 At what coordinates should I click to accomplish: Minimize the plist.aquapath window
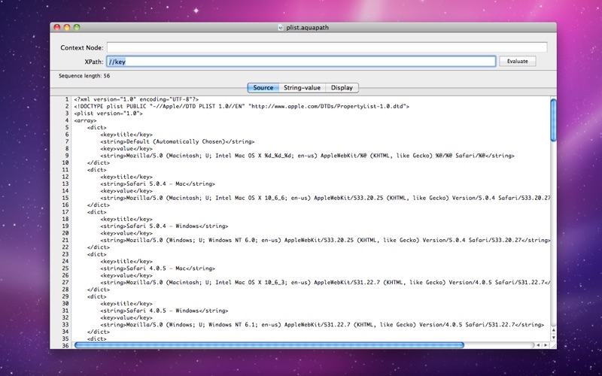point(67,27)
